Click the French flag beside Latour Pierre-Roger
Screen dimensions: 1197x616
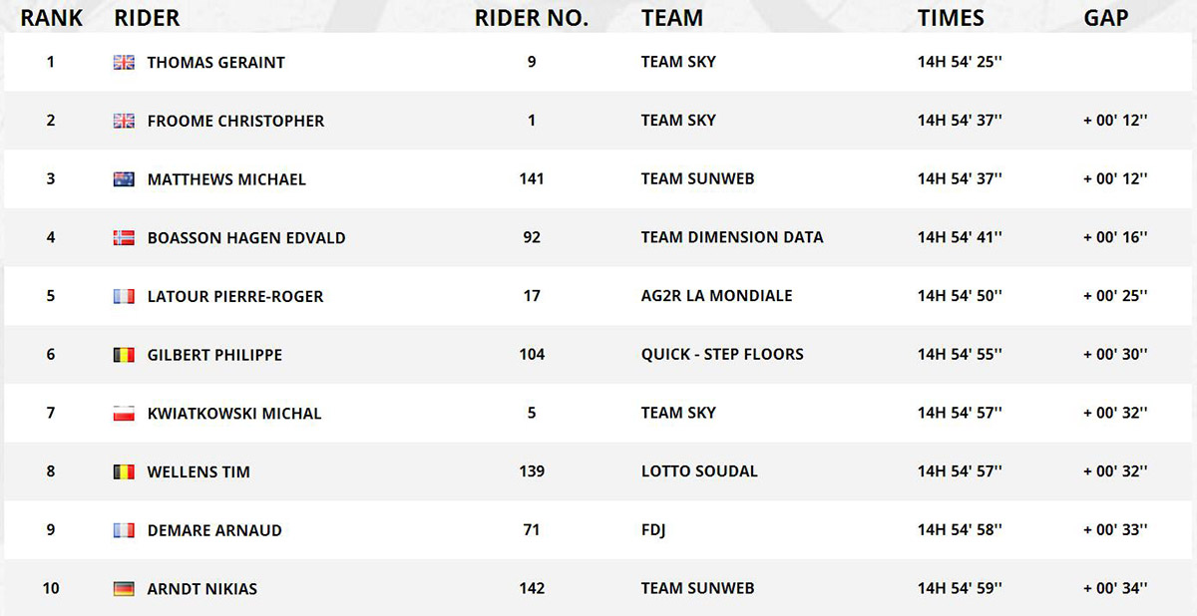pos(124,296)
